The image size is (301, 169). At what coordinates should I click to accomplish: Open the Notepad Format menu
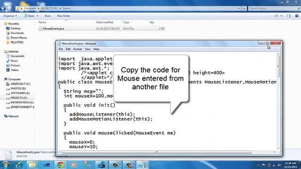(x=78, y=49)
